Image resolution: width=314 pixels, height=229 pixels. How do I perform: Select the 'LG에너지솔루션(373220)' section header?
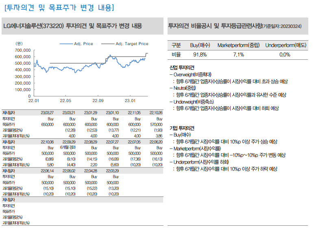click(x=83, y=26)
